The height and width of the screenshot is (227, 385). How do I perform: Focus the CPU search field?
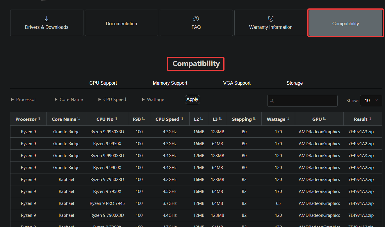point(302,101)
